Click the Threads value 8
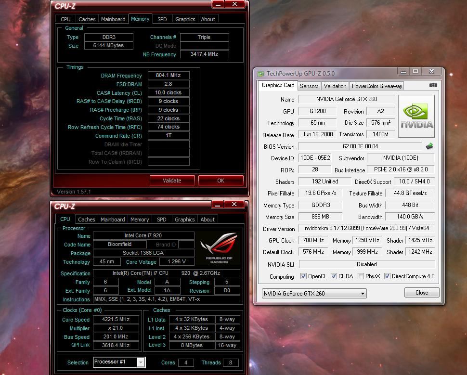The image size is (467, 375). click(231, 362)
